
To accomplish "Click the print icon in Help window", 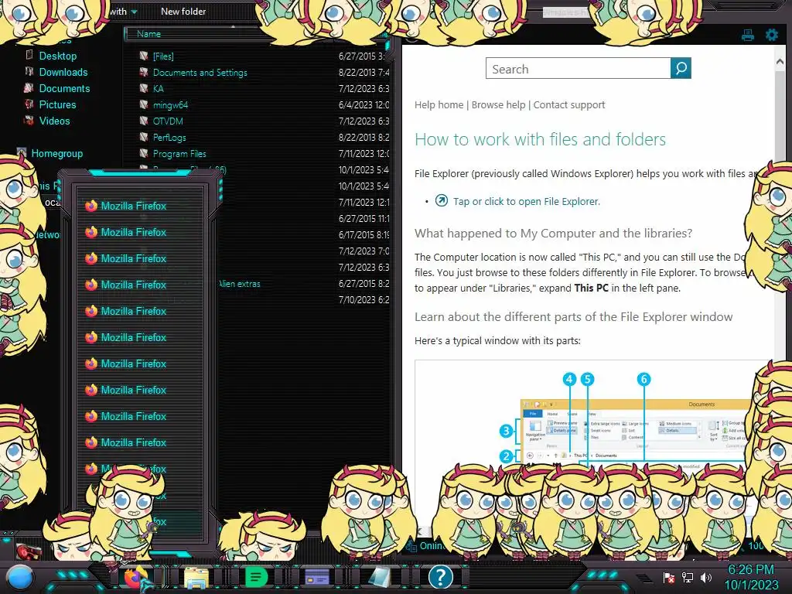I will tap(748, 35).
